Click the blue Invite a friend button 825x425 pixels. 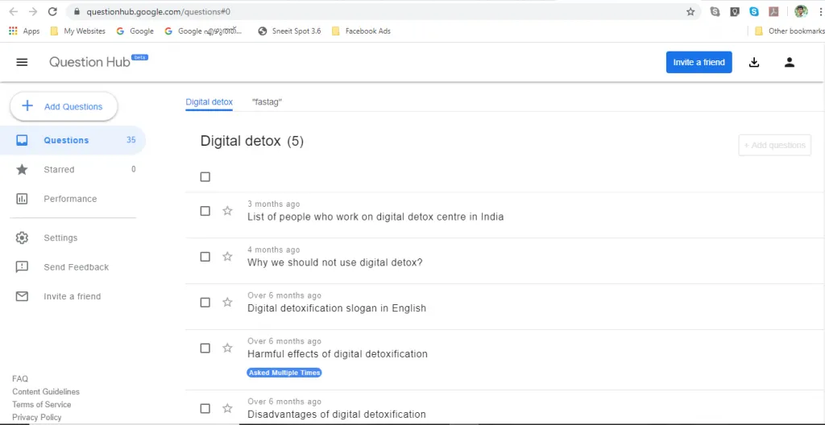point(699,62)
